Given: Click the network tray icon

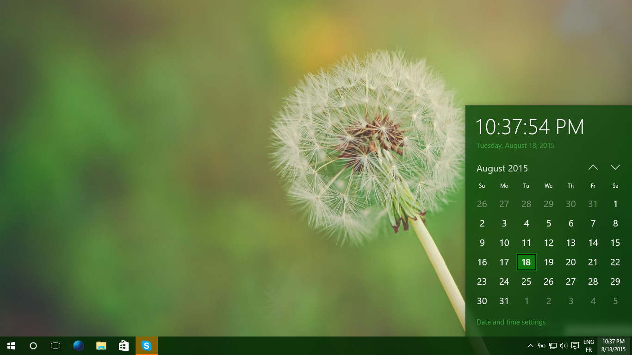Looking at the screenshot, I should (553, 346).
